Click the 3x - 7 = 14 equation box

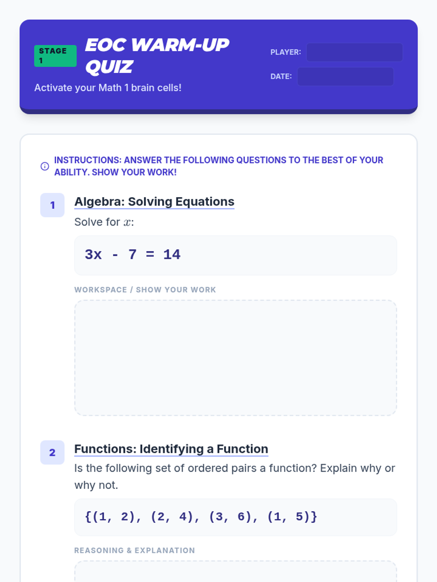(x=236, y=255)
